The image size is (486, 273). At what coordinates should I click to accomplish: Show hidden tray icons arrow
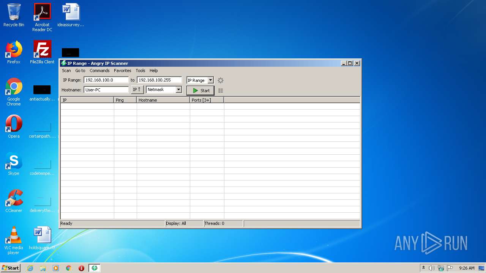[423, 268]
